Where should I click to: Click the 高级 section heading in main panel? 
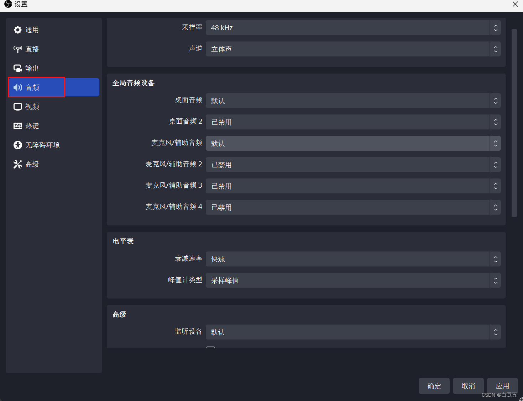(120, 314)
